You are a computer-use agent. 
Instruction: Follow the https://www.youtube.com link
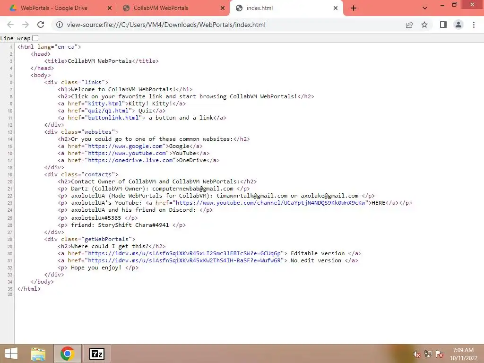point(127,153)
